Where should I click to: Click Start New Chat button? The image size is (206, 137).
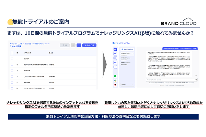pos(127,49)
